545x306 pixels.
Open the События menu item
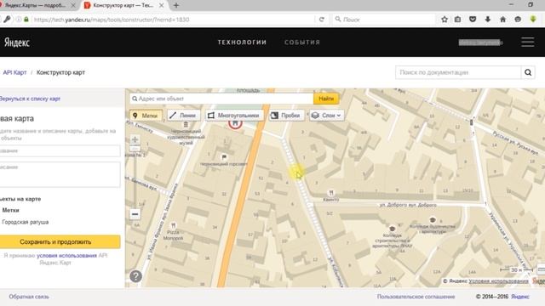coord(302,42)
